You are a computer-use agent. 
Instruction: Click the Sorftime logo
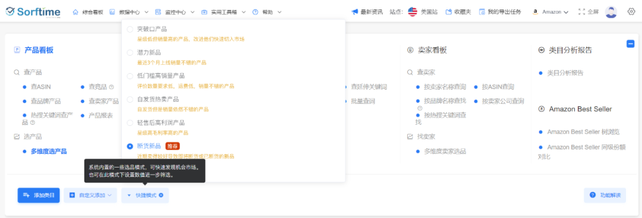pyautogui.click(x=33, y=12)
